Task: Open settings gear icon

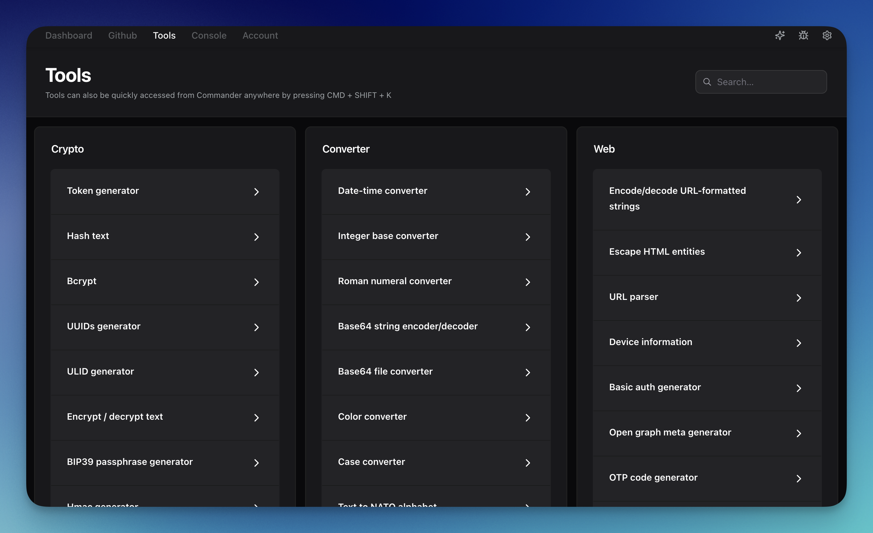Action: pos(827,35)
